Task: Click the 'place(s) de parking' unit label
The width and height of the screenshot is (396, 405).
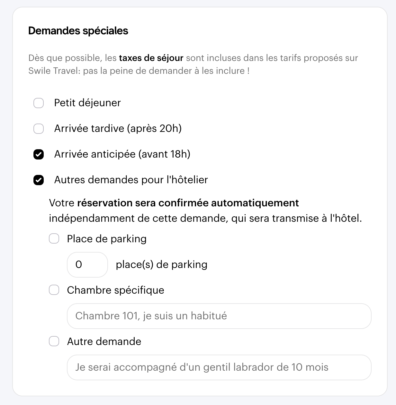Action: 161,264
